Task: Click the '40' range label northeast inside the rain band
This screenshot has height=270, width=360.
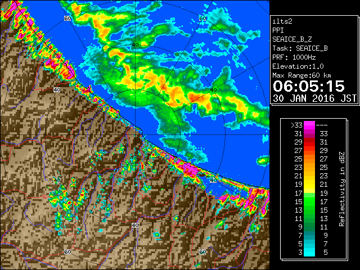Action: 214,90
